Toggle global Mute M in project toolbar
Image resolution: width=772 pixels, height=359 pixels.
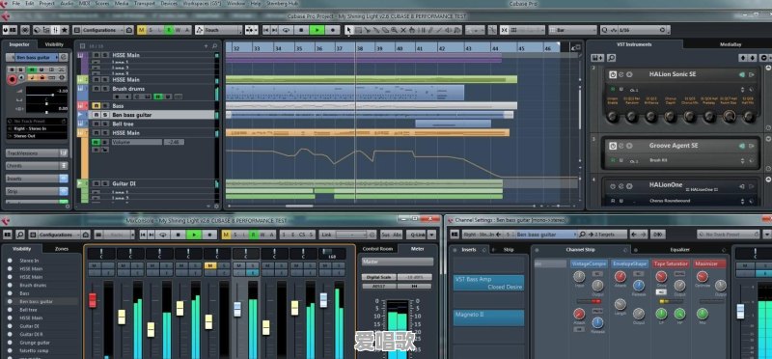pos(142,30)
